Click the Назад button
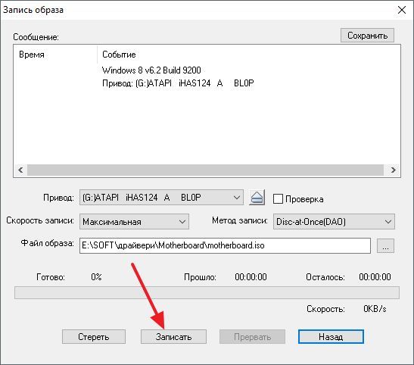 pyautogui.click(x=331, y=336)
